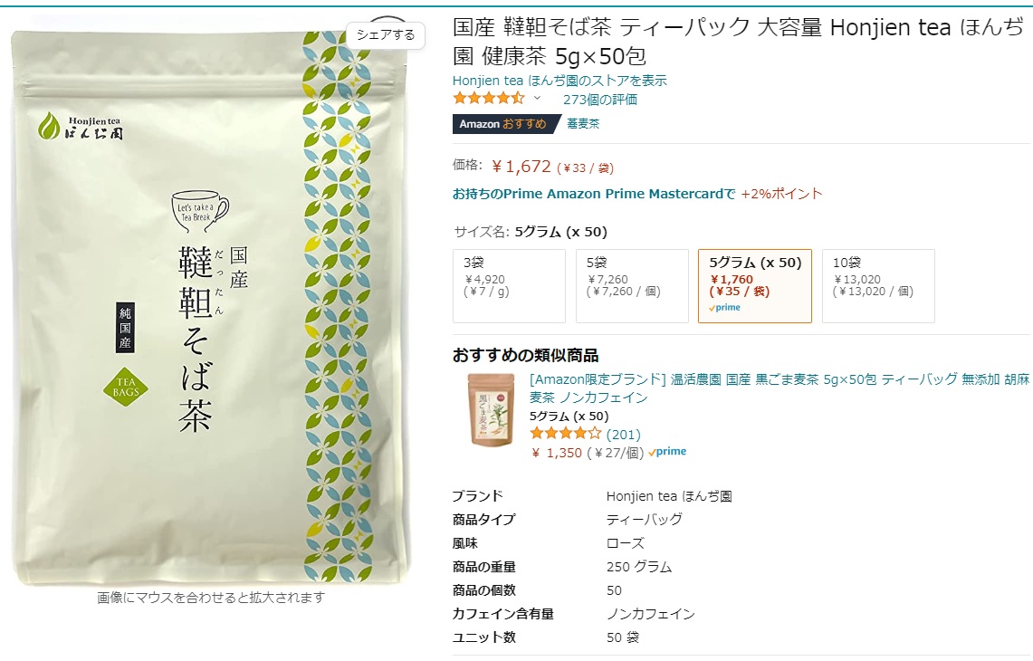
Task: Click the prime badge inside the 5グラム (x 50) tile
Action: click(x=723, y=307)
